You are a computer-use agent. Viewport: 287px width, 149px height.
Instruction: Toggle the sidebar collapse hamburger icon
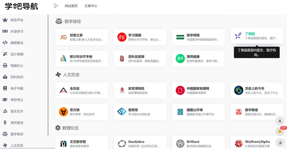[56, 6]
